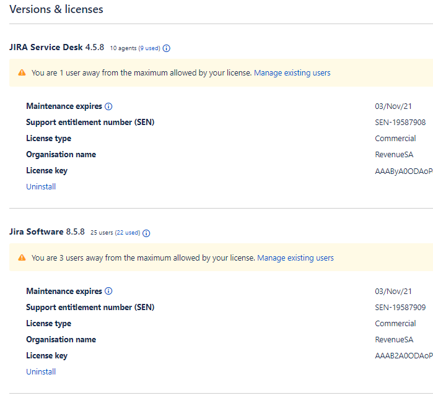Click the '25 users' text
The height and width of the screenshot is (398, 433).
coord(102,233)
